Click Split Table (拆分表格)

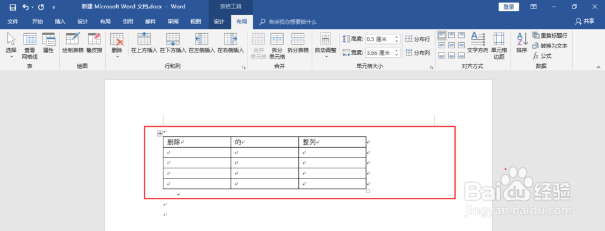298,43
